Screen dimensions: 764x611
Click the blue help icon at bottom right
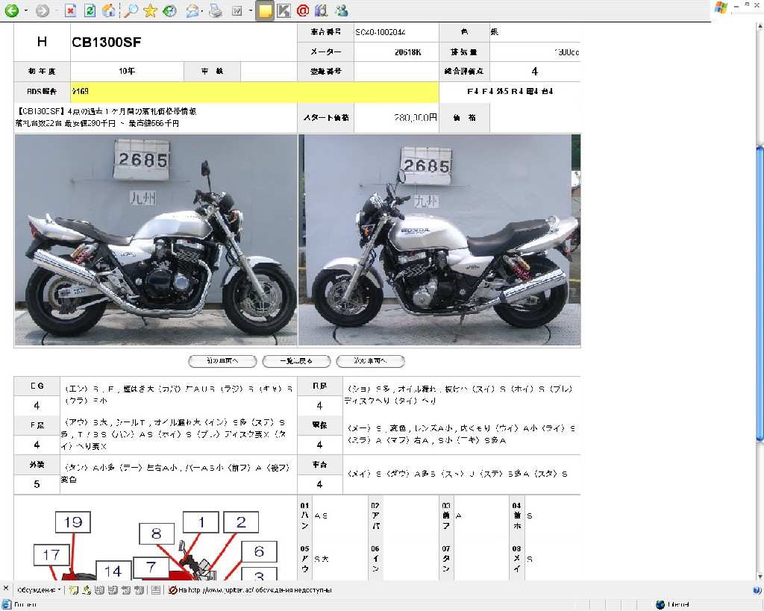tap(757, 590)
